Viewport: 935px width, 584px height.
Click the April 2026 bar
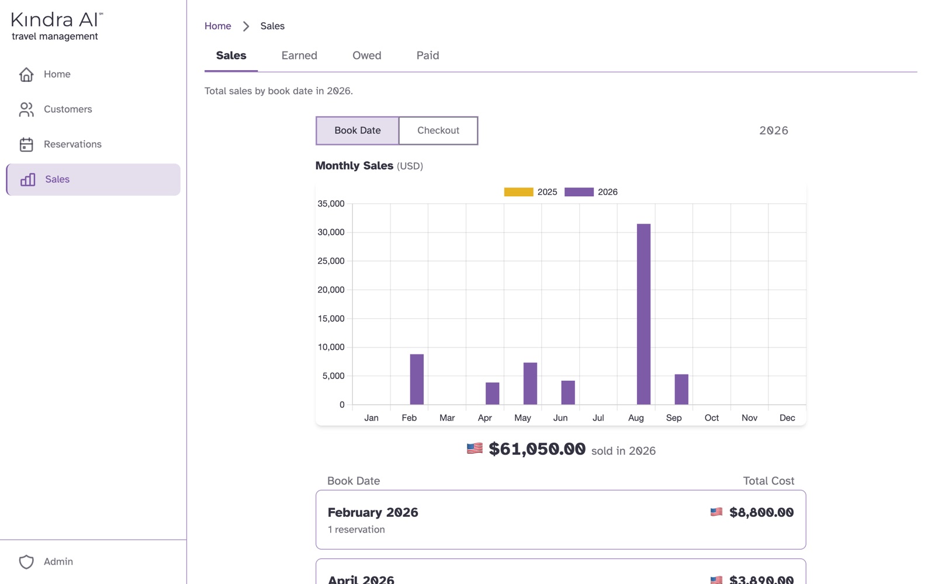[493, 394]
